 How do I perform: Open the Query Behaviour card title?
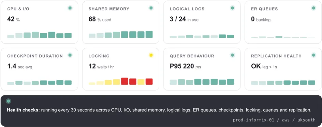point(192,56)
